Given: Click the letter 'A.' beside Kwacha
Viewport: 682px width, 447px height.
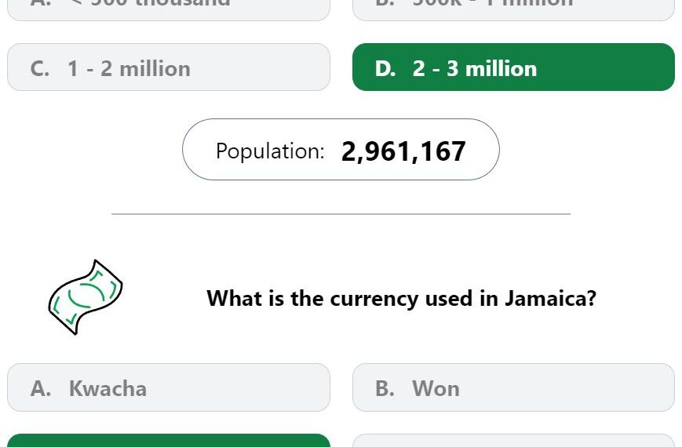Looking at the screenshot, I should 41,388.
